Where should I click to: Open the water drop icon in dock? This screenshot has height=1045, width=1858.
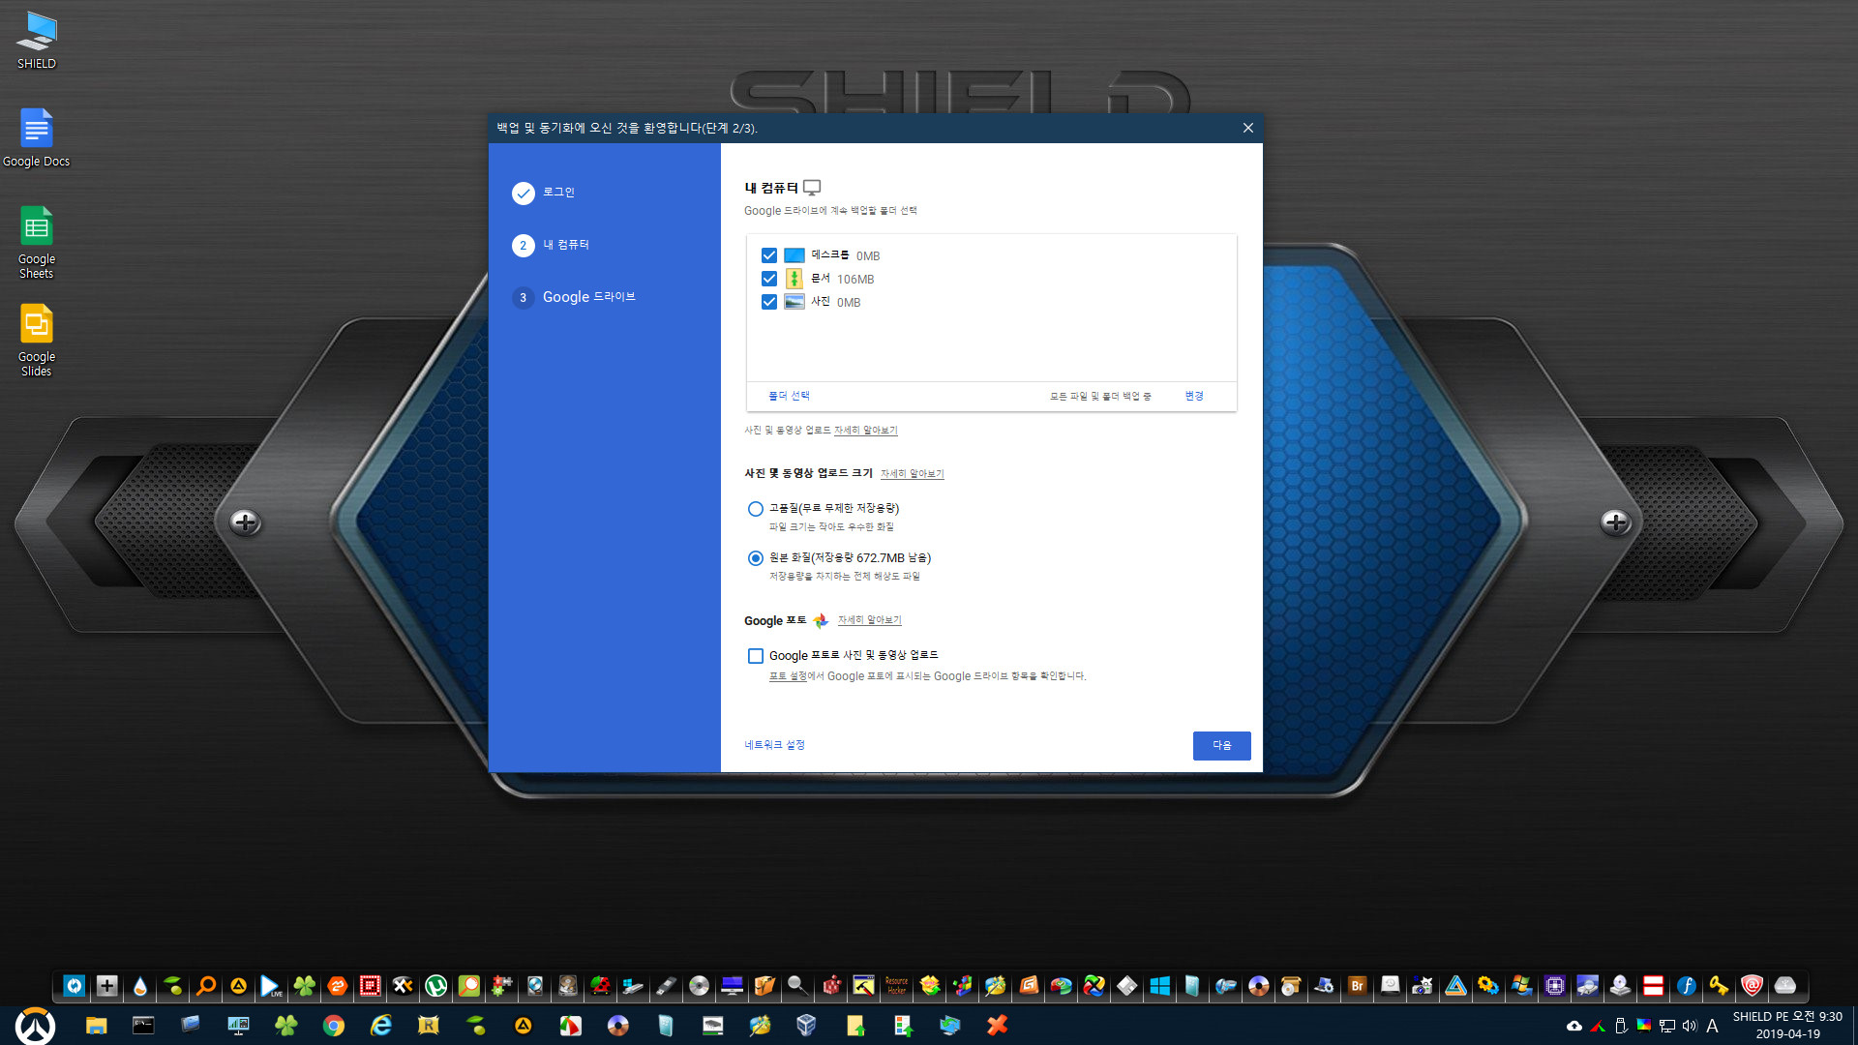139,986
